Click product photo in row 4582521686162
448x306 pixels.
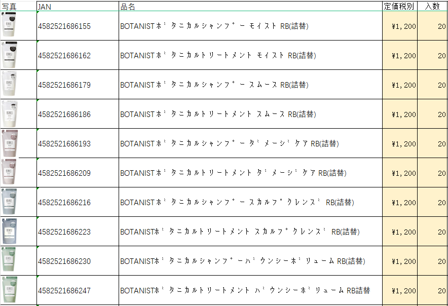(x=9, y=55)
